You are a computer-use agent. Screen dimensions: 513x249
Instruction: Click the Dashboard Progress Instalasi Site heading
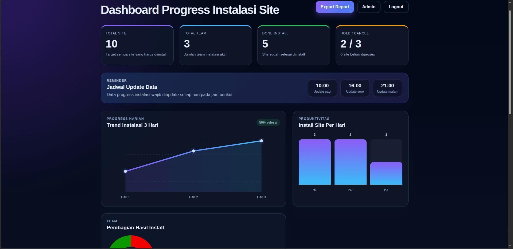tap(190, 10)
